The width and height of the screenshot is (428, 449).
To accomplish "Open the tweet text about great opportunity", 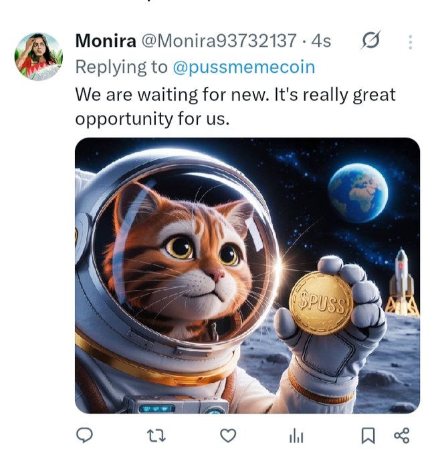I will [x=235, y=106].
